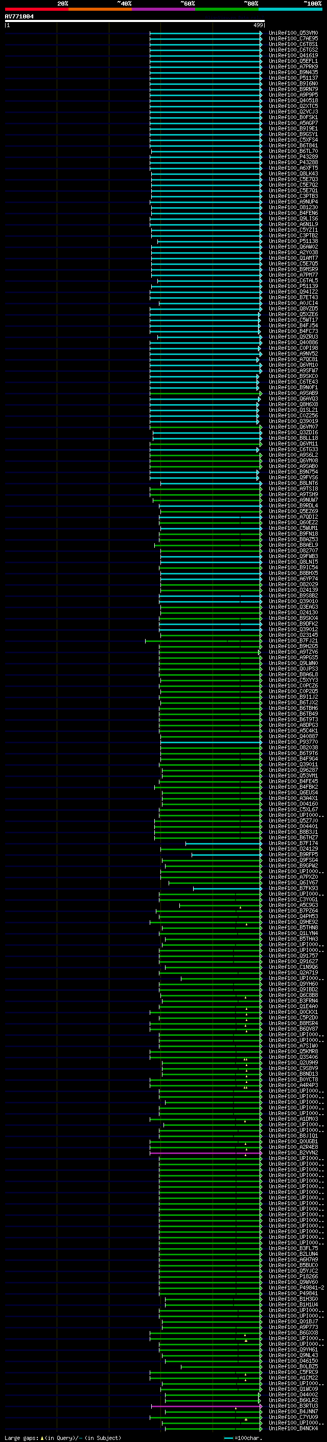The image size is (327, 1442).
Task: Click the UniRef100_B7FJ21 label
Action: coord(293,641)
